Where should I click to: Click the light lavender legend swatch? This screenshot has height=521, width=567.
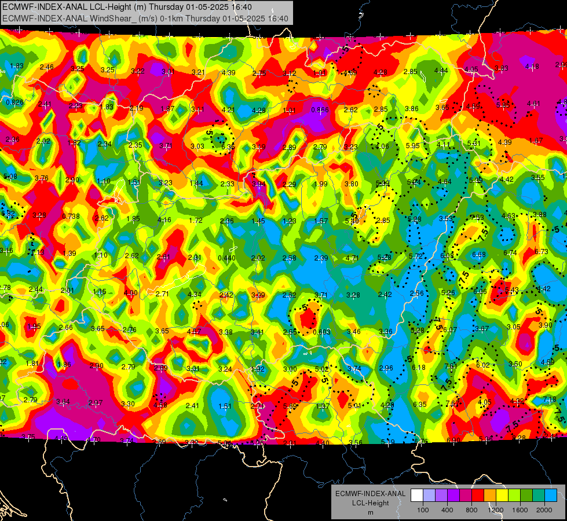point(429,495)
